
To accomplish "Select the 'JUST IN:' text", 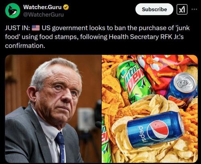I will pos(17,28).
